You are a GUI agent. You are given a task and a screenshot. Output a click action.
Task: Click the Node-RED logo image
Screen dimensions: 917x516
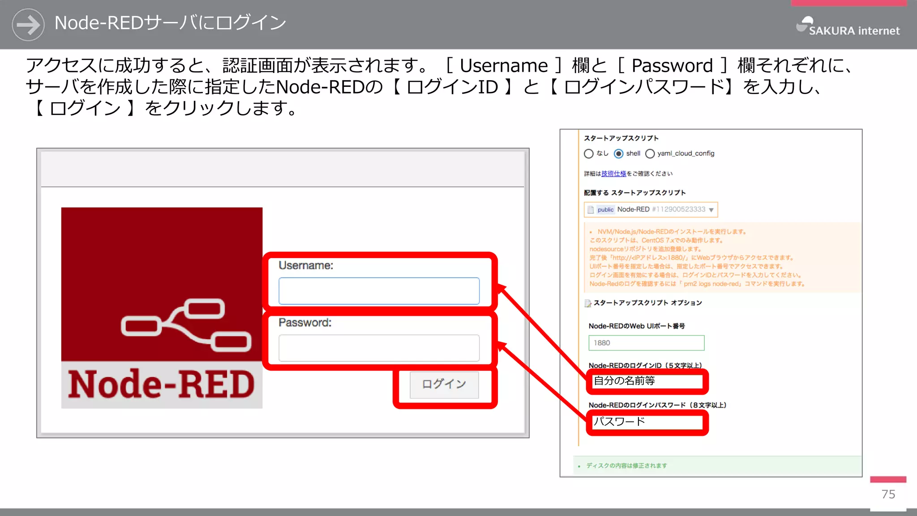[x=162, y=308]
